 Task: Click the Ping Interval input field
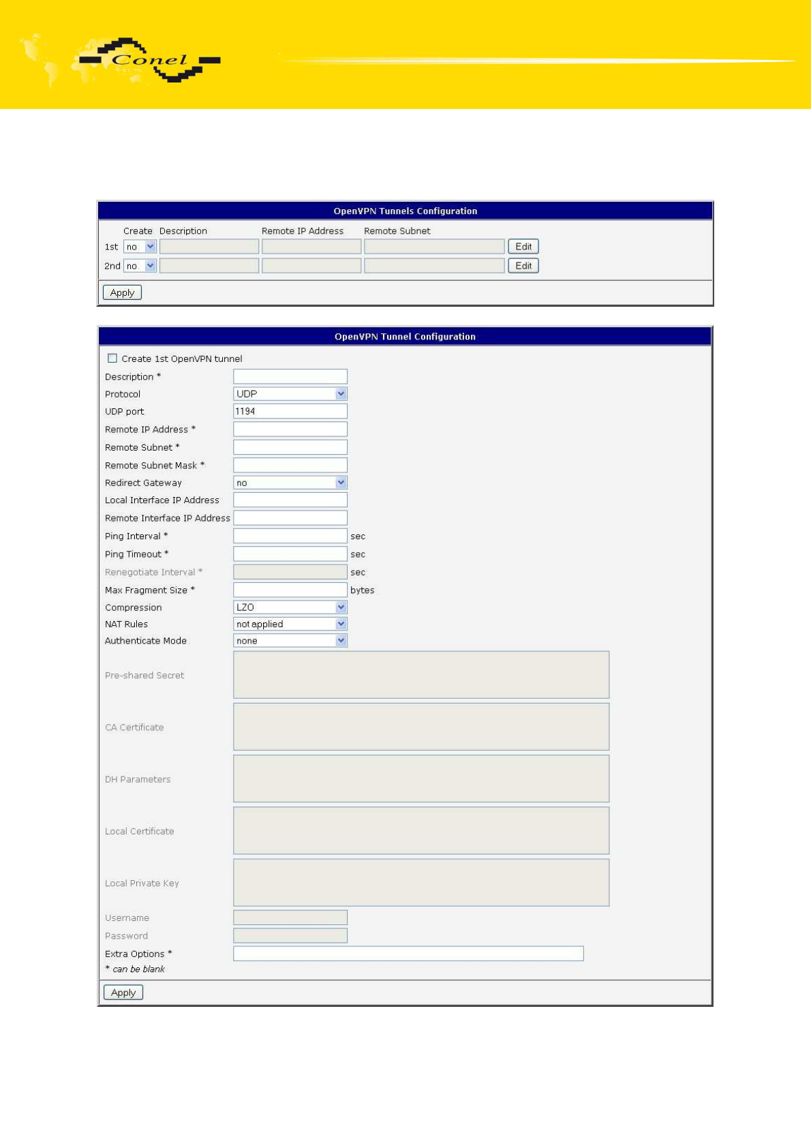pos(290,536)
